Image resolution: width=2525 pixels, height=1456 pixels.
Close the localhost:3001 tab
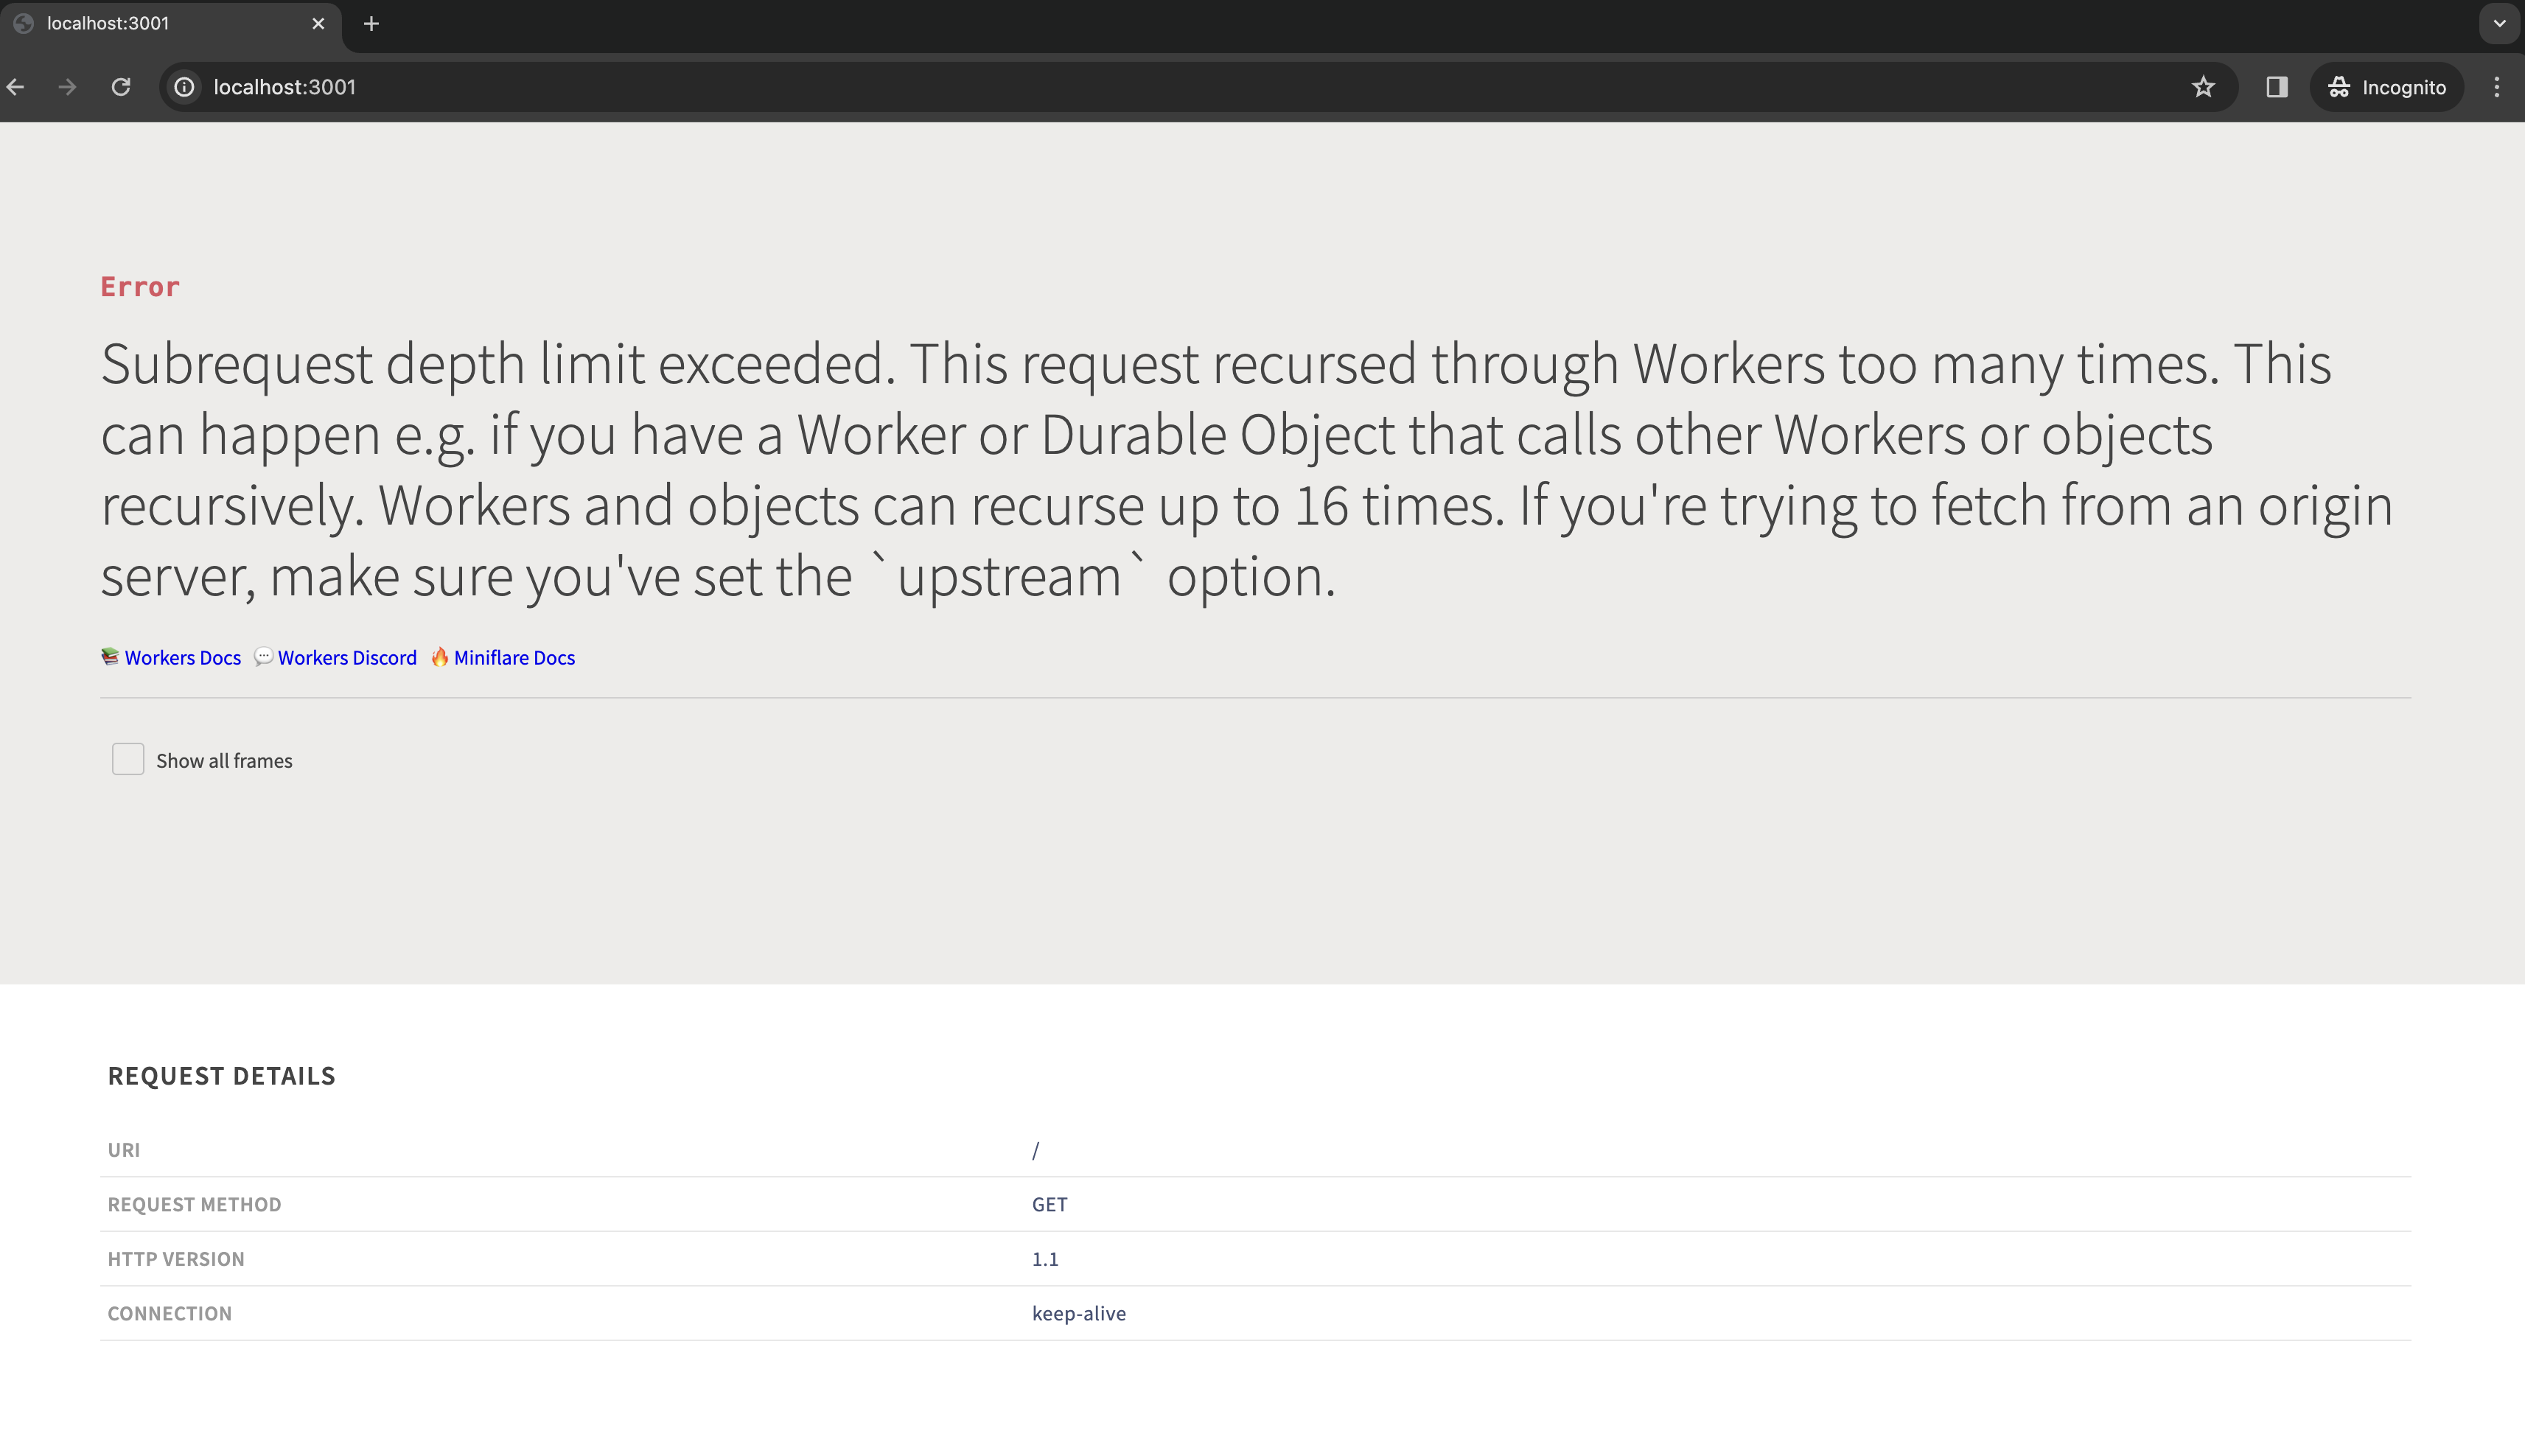click(318, 23)
